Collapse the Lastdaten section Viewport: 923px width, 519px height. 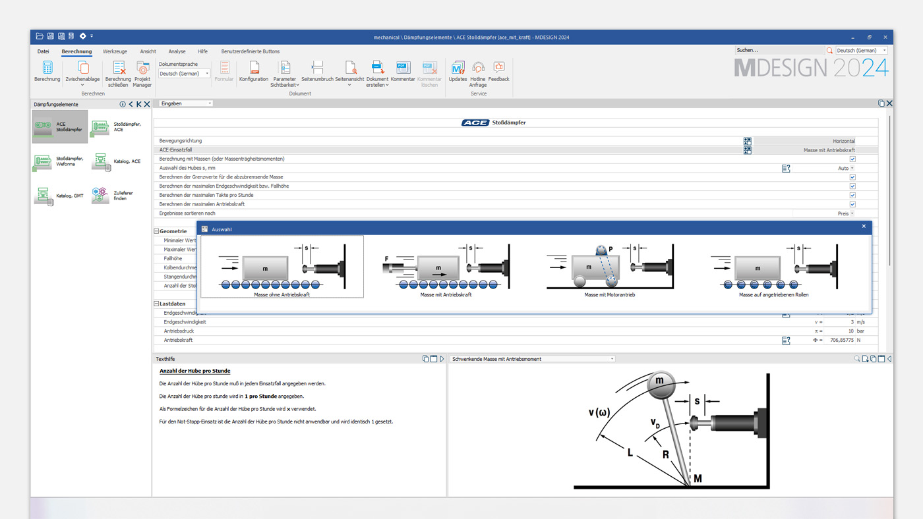pos(157,304)
